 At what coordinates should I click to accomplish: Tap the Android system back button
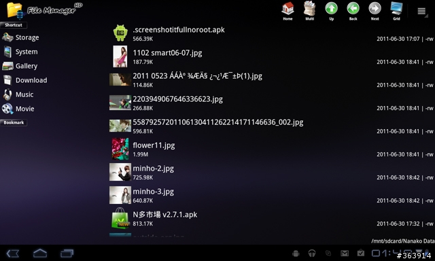point(13,254)
